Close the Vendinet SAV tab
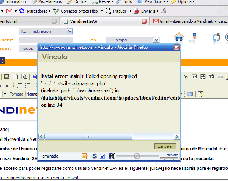 [x=144, y=21]
